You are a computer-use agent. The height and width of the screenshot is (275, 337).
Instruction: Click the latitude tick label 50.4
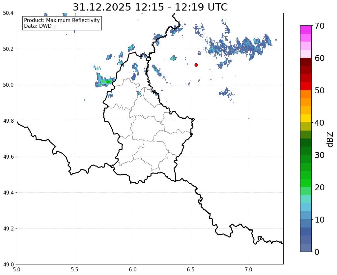8,13
